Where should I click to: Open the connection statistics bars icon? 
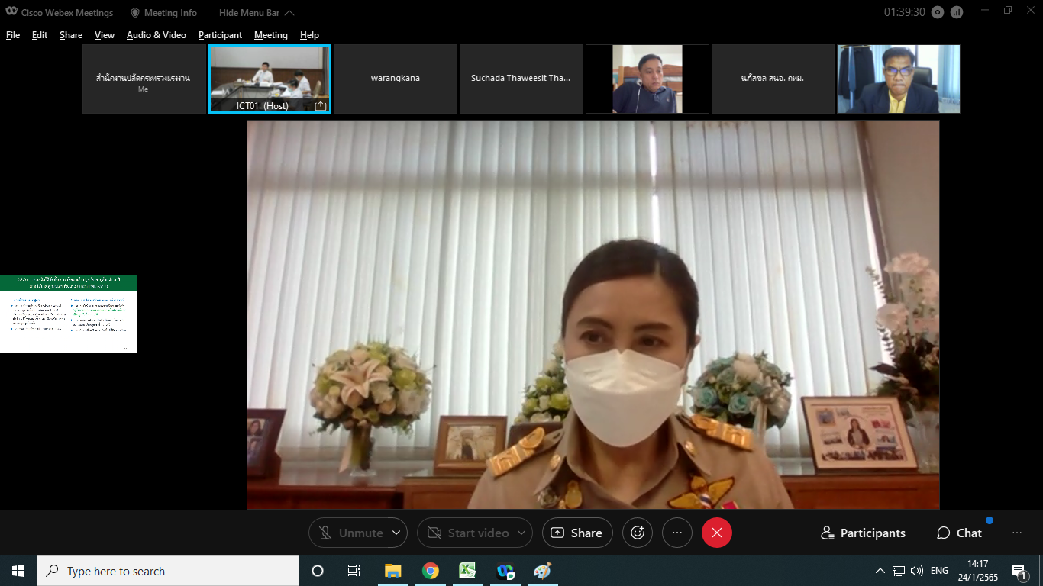(x=957, y=12)
